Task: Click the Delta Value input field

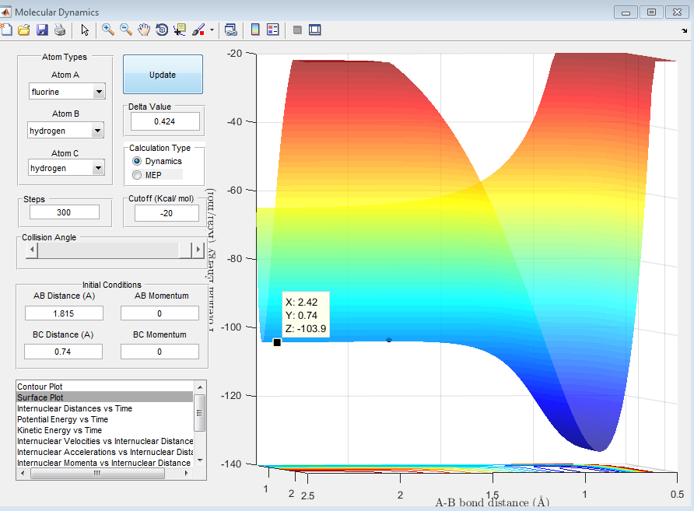Action: (165, 121)
